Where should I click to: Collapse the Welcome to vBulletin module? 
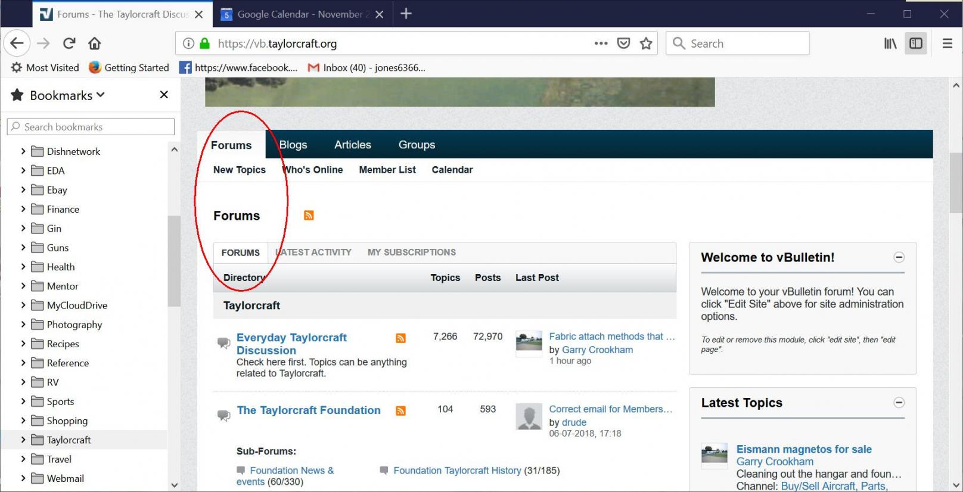[x=899, y=257]
